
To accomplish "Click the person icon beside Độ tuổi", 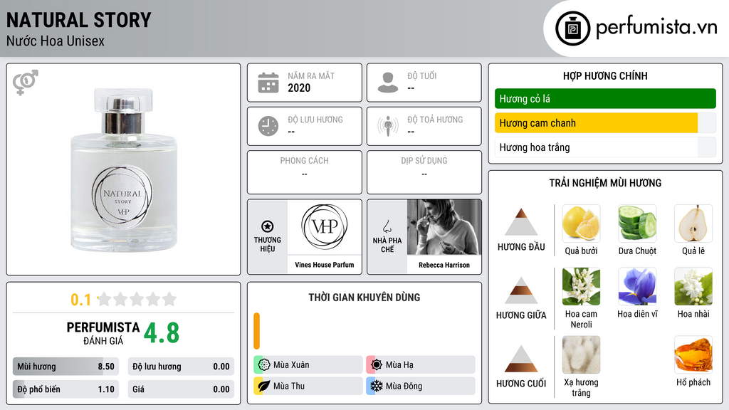I will tap(388, 83).
